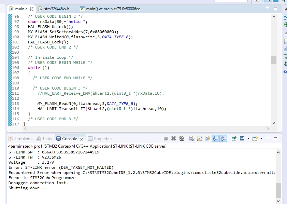Click the editor vertical scrollbar down arrow
Screen dimensions: 287x204
pyautogui.click(x=274, y=123)
